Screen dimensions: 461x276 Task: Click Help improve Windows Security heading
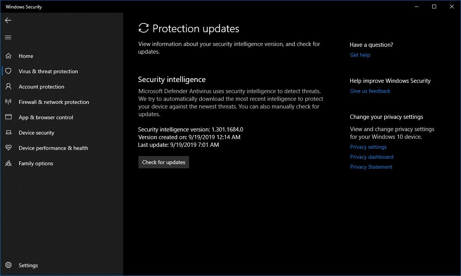pyautogui.click(x=390, y=81)
